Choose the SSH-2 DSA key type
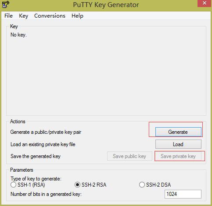The image size is (212, 206). point(155,185)
